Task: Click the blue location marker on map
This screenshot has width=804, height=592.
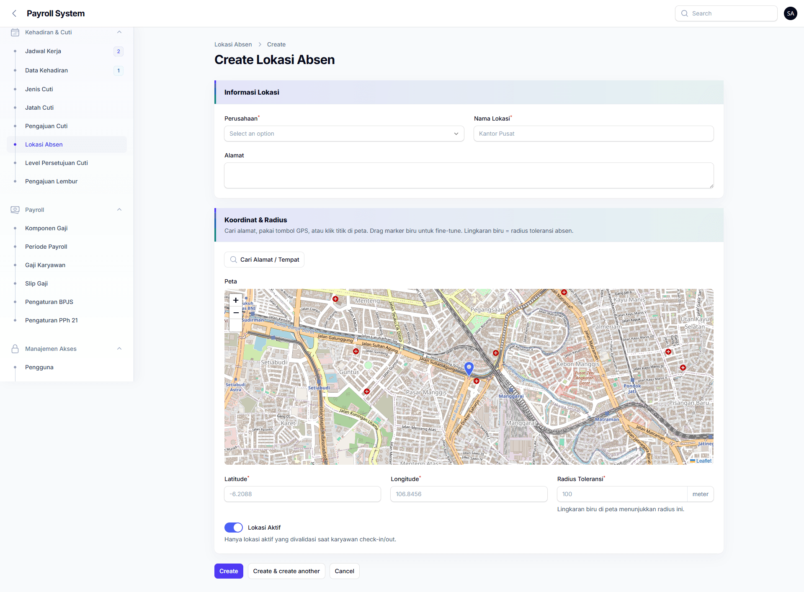Action: (x=469, y=368)
